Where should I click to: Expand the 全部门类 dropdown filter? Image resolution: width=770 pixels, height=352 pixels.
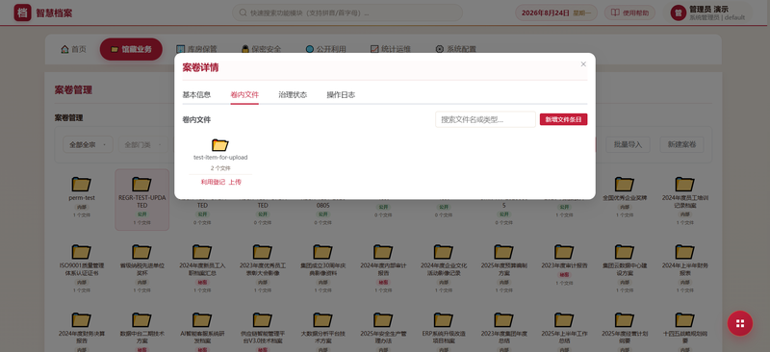[142, 145]
